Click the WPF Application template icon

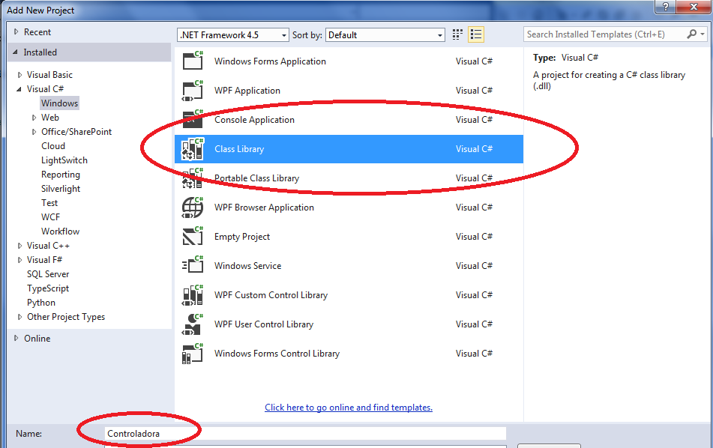point(193,91)
